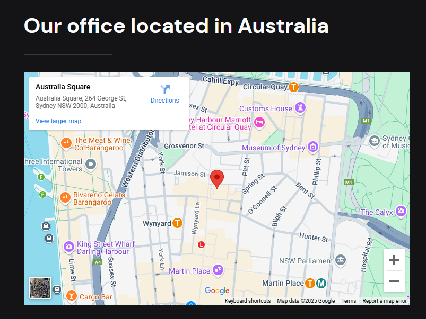This screenshot has width=426, height=319.
Task: Click the Directions arrow icon
Action: (164, 89)
